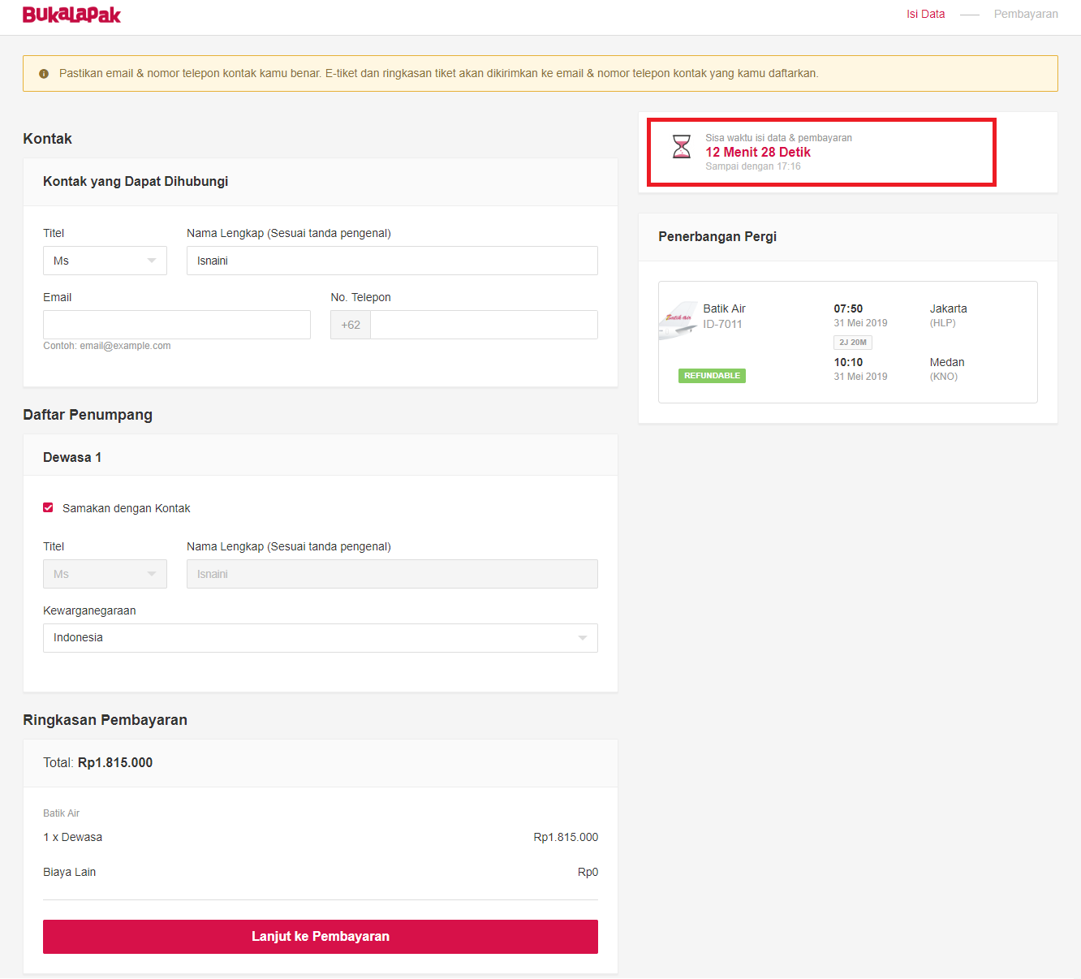Click arrival time 10:10
This screenshot has width=1081, height=979.
tap(848, 362)
